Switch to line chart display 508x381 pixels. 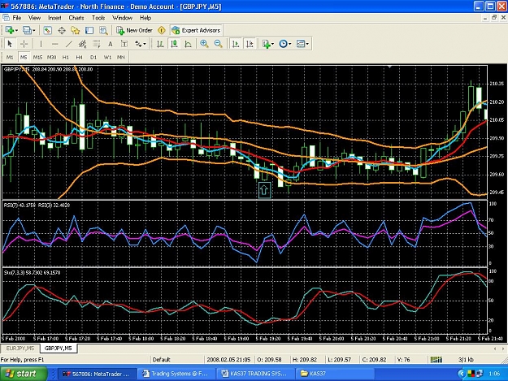(188, 44)
